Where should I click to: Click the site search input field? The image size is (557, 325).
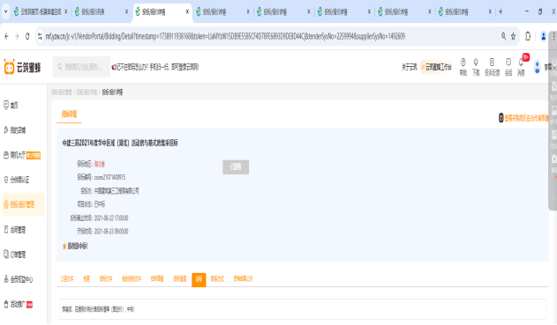pos(81,67)
